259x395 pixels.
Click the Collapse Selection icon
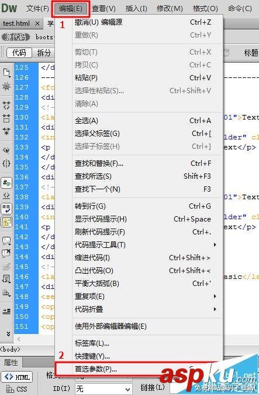tap(6, 118)
